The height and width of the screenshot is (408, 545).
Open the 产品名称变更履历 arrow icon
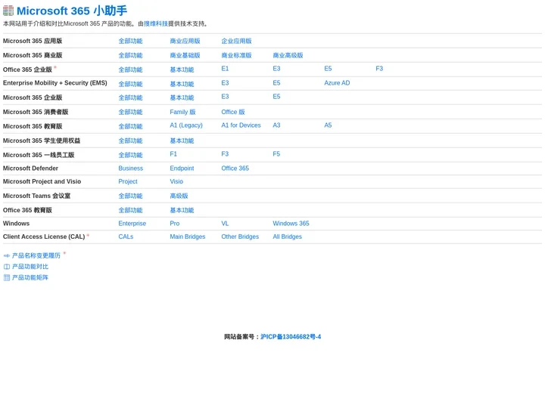tap(7, 256)
